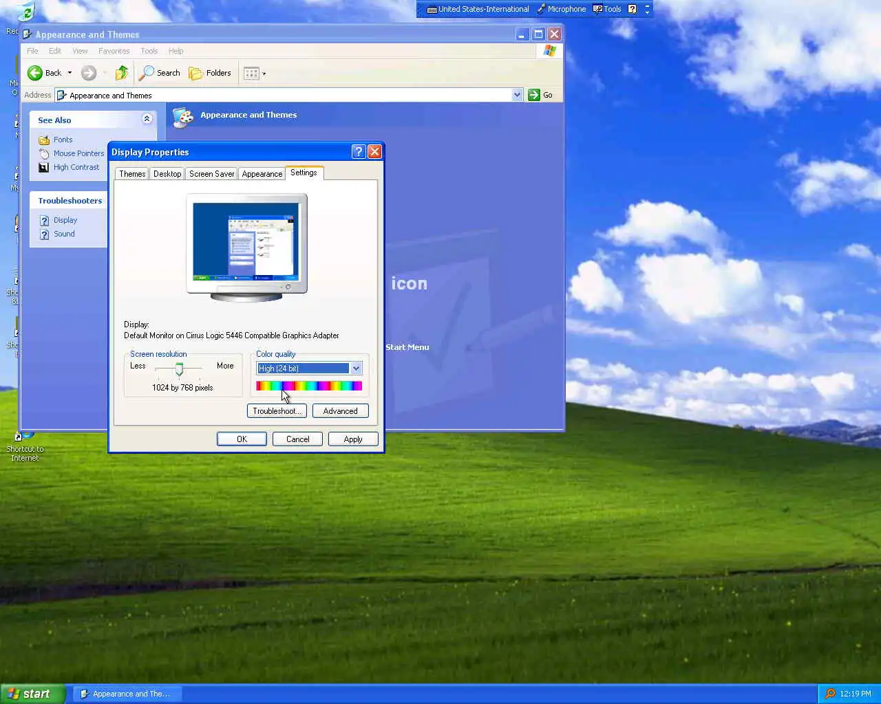Switch to the Appearance tab
The width and height of the screenshot is (881, 704).
coord(262,174)
